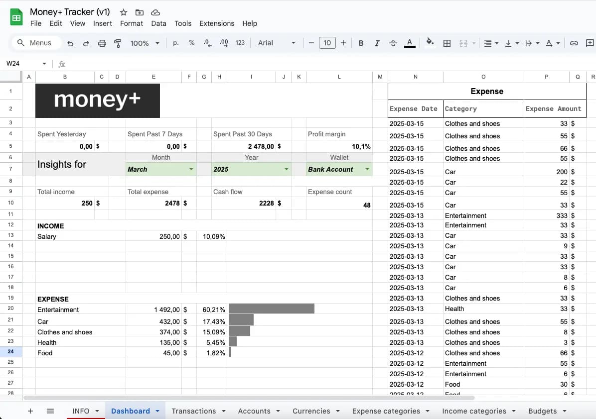Open the File menu
The width and height of the screenshot is (596, 419).
[36, 23]
